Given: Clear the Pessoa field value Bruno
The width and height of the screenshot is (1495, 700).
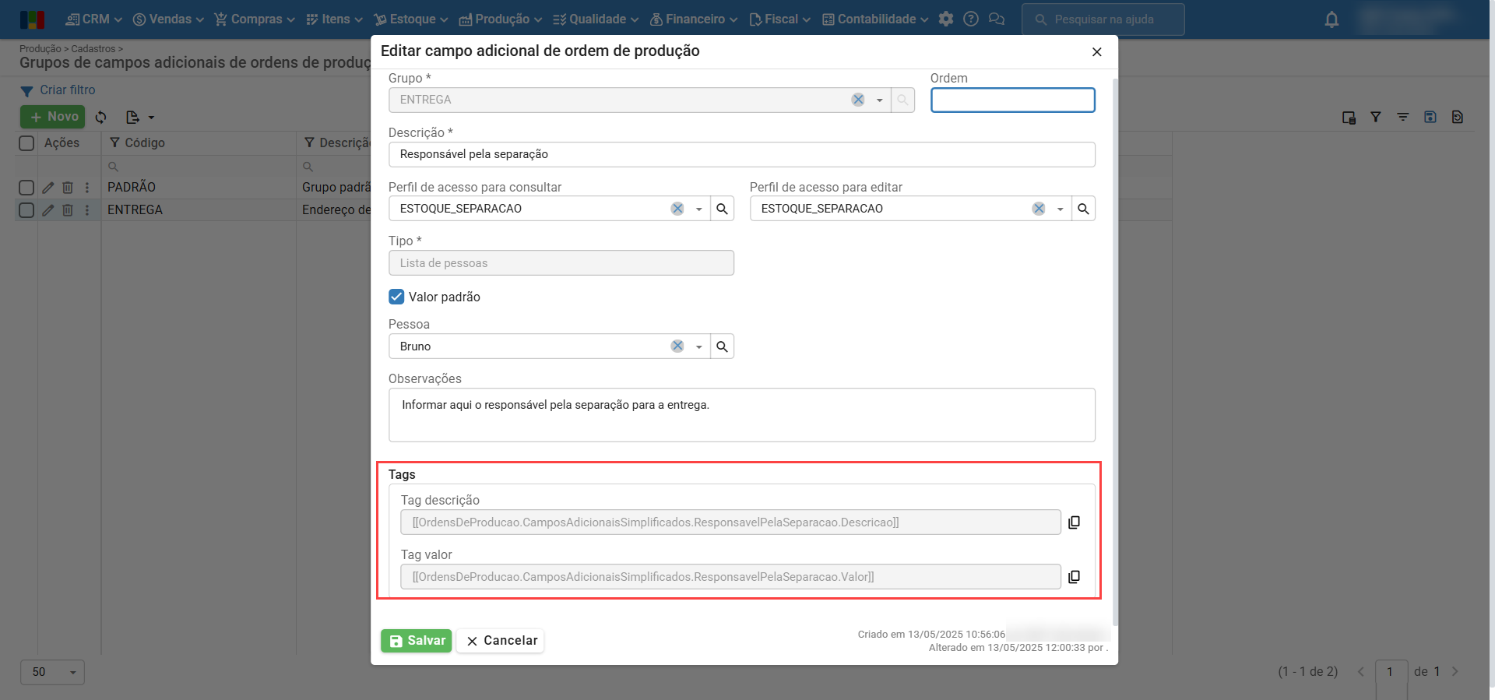Looking at the screenshot, I should [x=677, y=346].
